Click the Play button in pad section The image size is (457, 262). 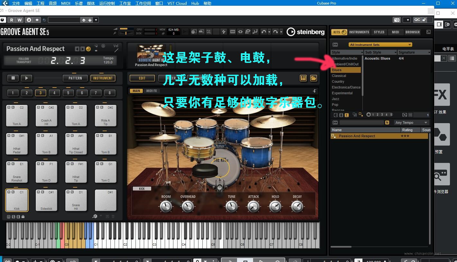[x=26, y=78]
